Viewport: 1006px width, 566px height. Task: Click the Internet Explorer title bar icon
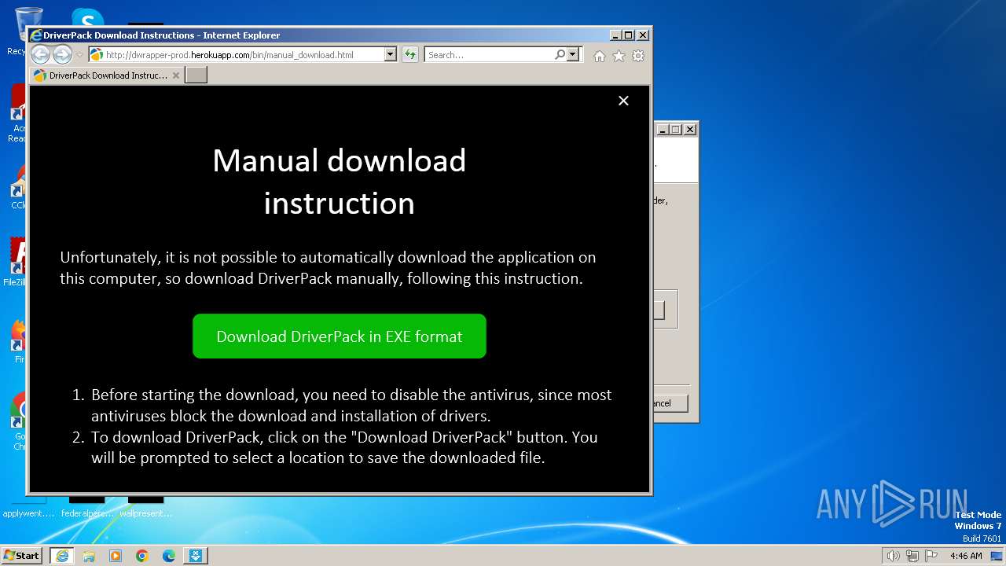click(x=35, y=35)
